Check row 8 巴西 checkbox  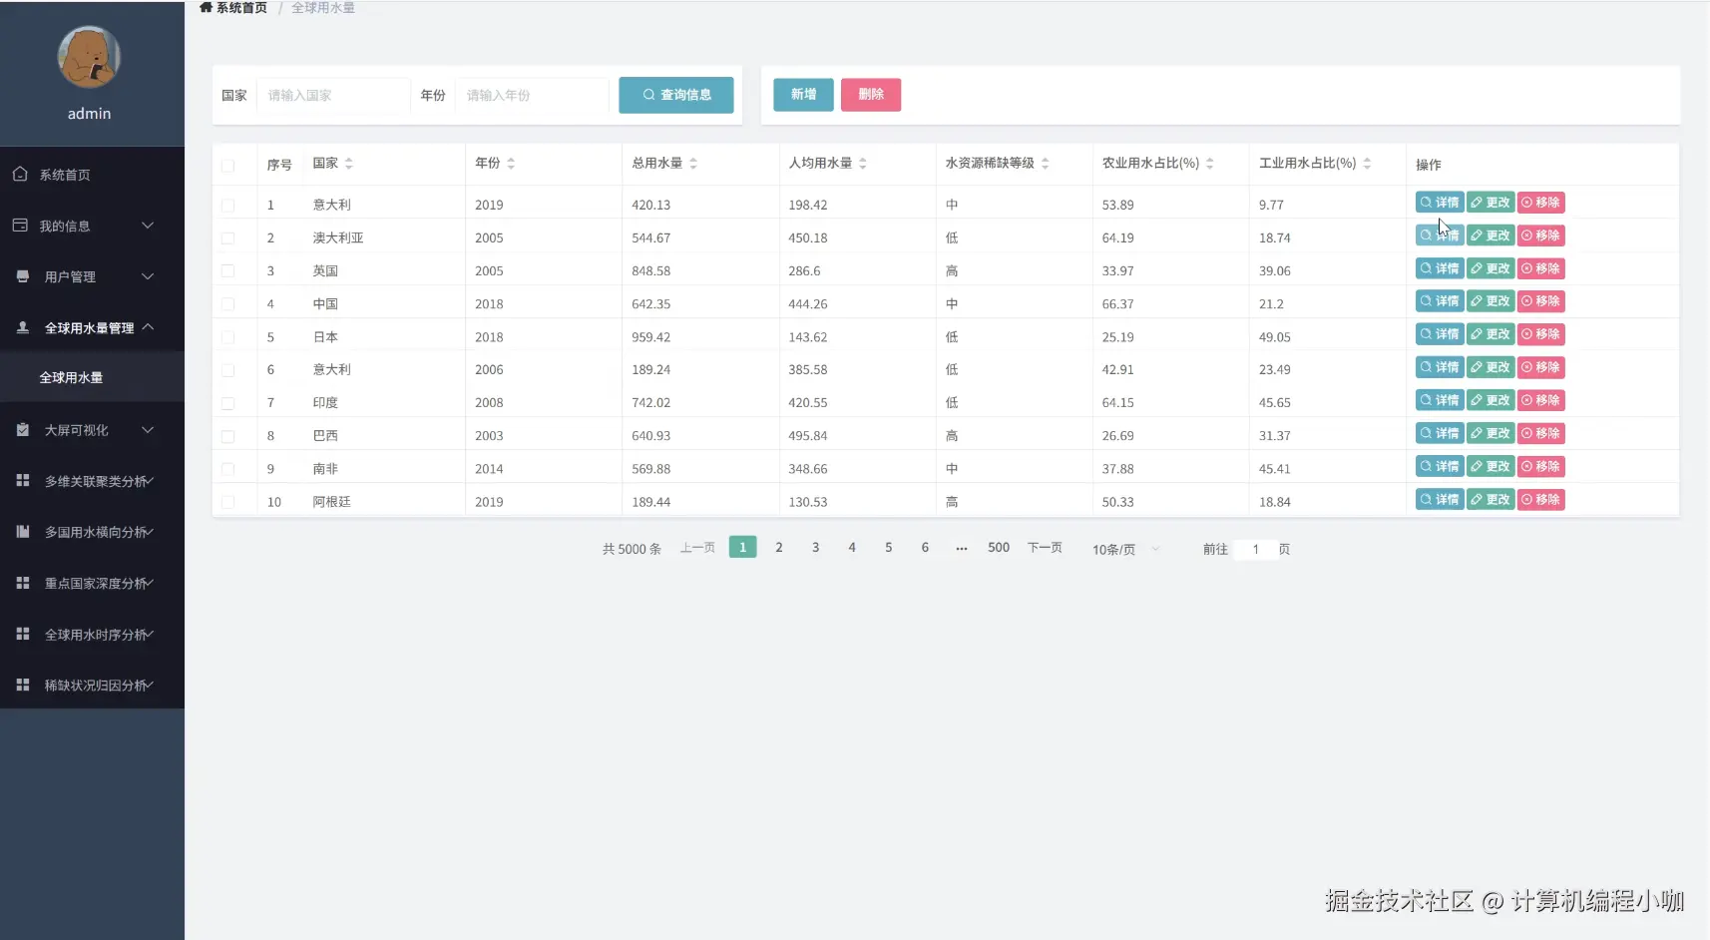(x=228, y=436)
